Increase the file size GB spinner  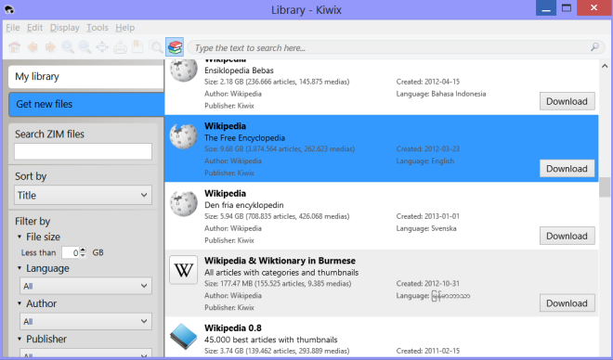83,250
